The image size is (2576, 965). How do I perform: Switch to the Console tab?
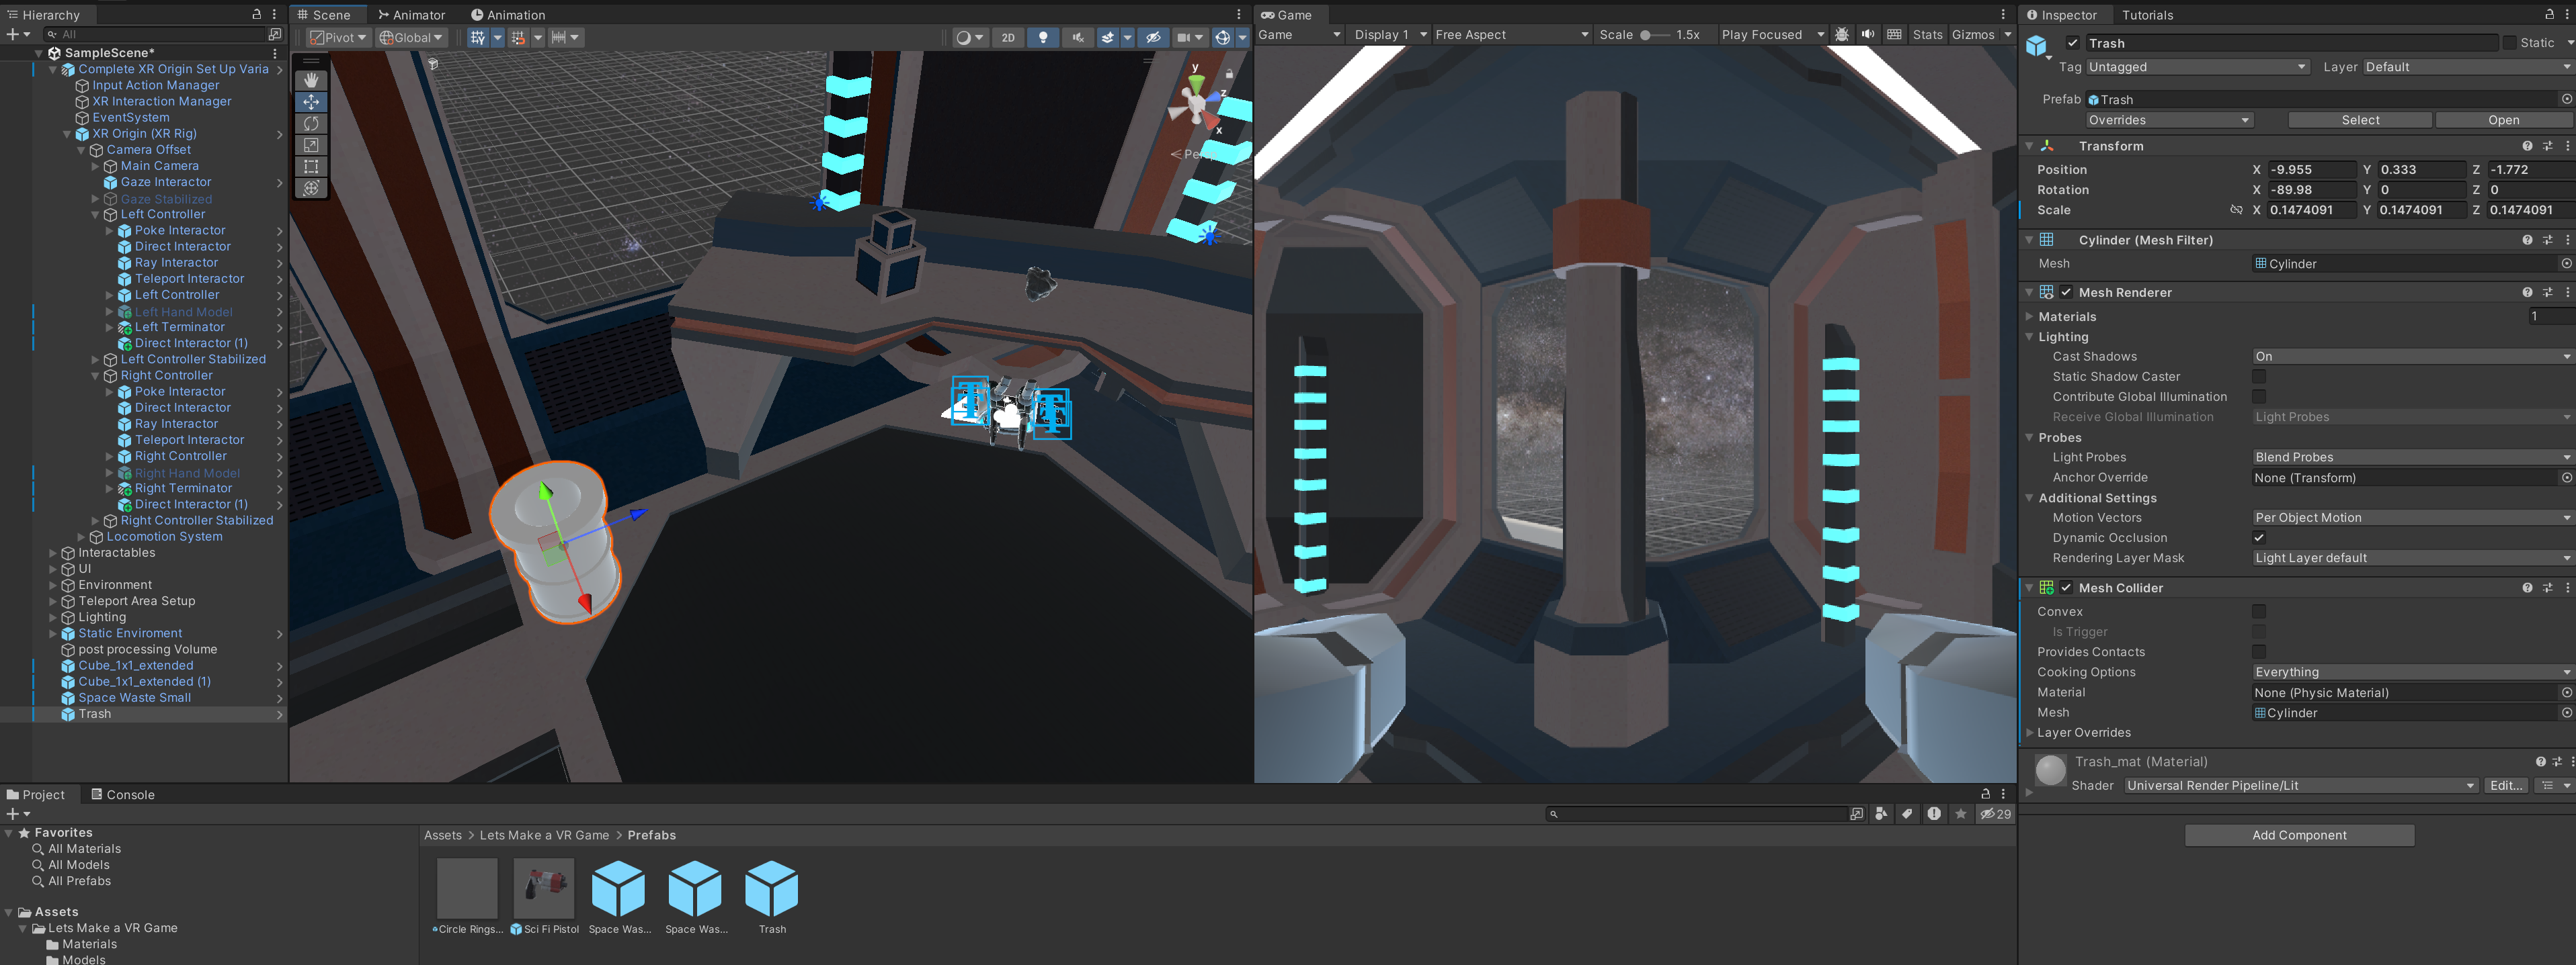[x=123, y=794]
